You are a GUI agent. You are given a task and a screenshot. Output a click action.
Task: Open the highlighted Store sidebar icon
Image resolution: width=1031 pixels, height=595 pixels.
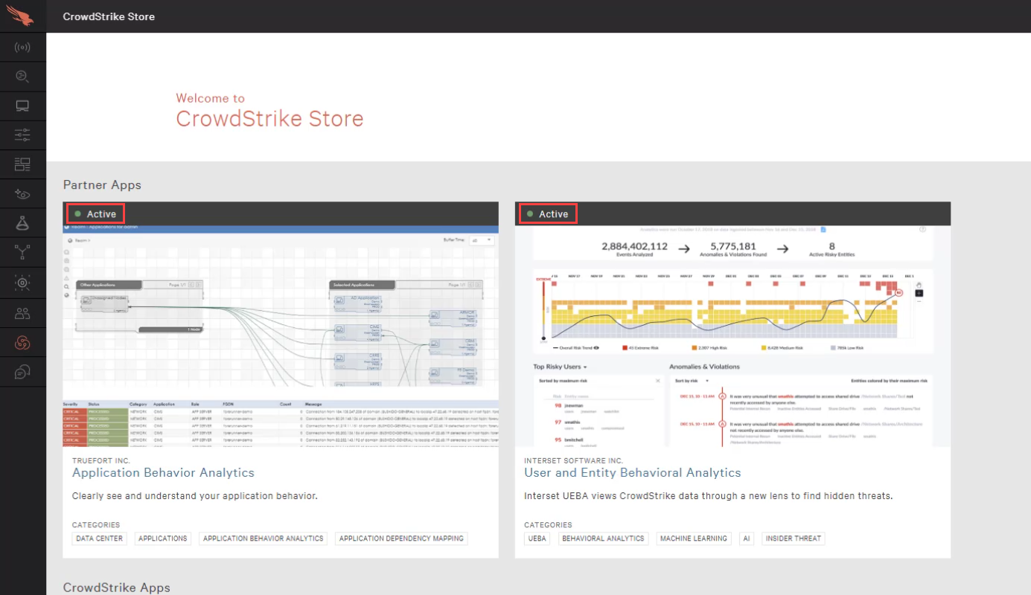point(22,342)
